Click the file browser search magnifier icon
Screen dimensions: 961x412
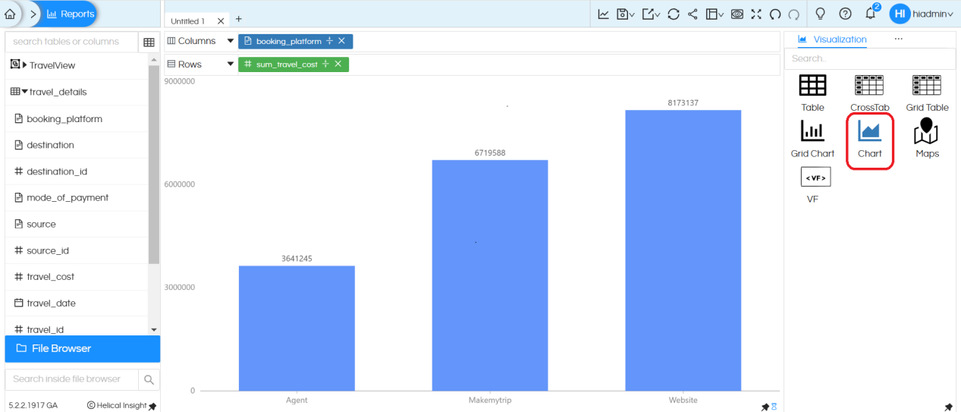coord(149,379)
